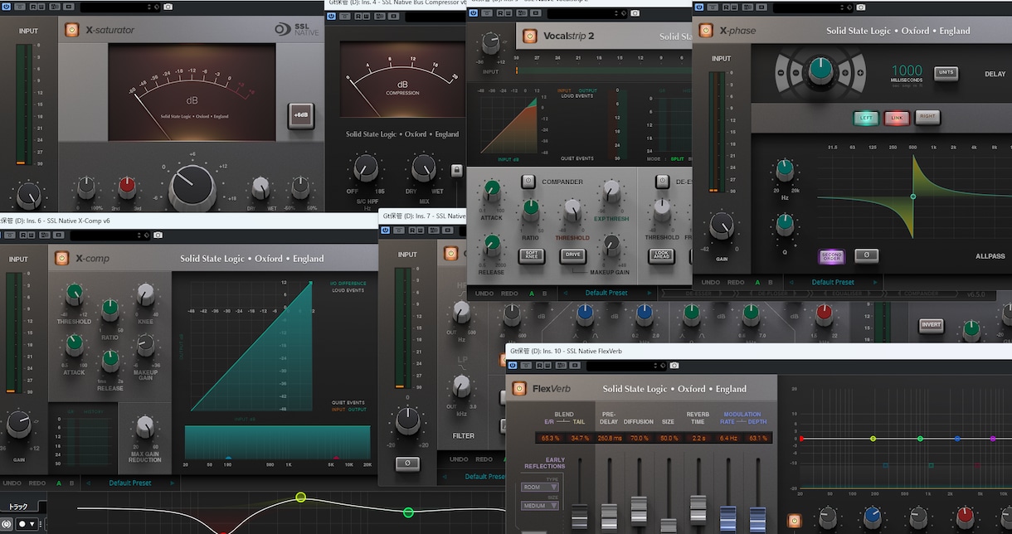Click the blue activate icon above X-saturator
Image resolution: width=1012 pixels, height=534 pixels.
pos(6,7)
